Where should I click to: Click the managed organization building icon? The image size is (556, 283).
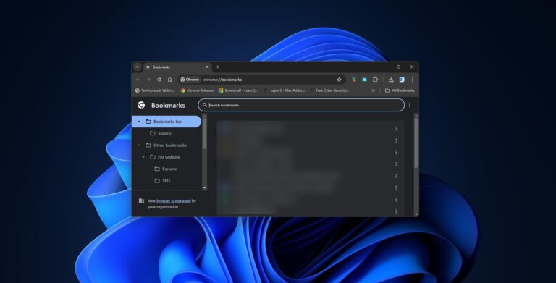(141, 201)
